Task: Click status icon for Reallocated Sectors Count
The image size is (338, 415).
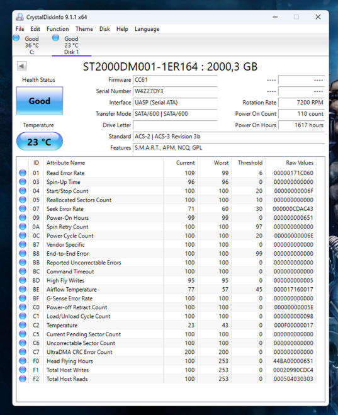Action: tap(23, 200)
